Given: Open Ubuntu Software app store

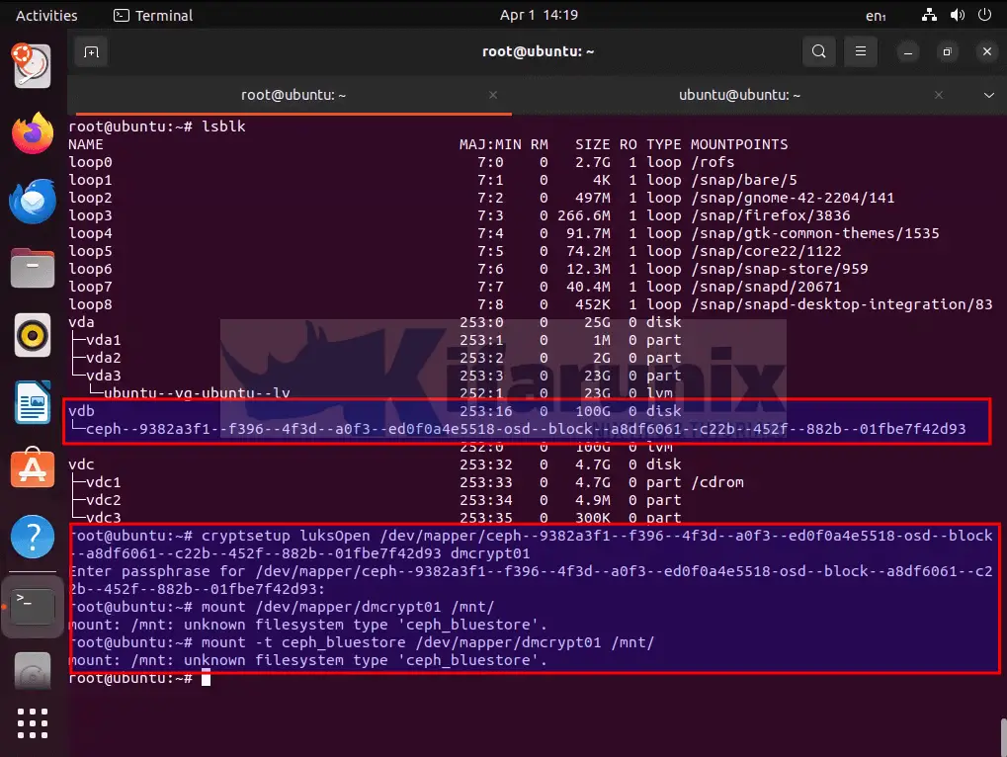Looking at the screenshot, I should tap(33, 469).
